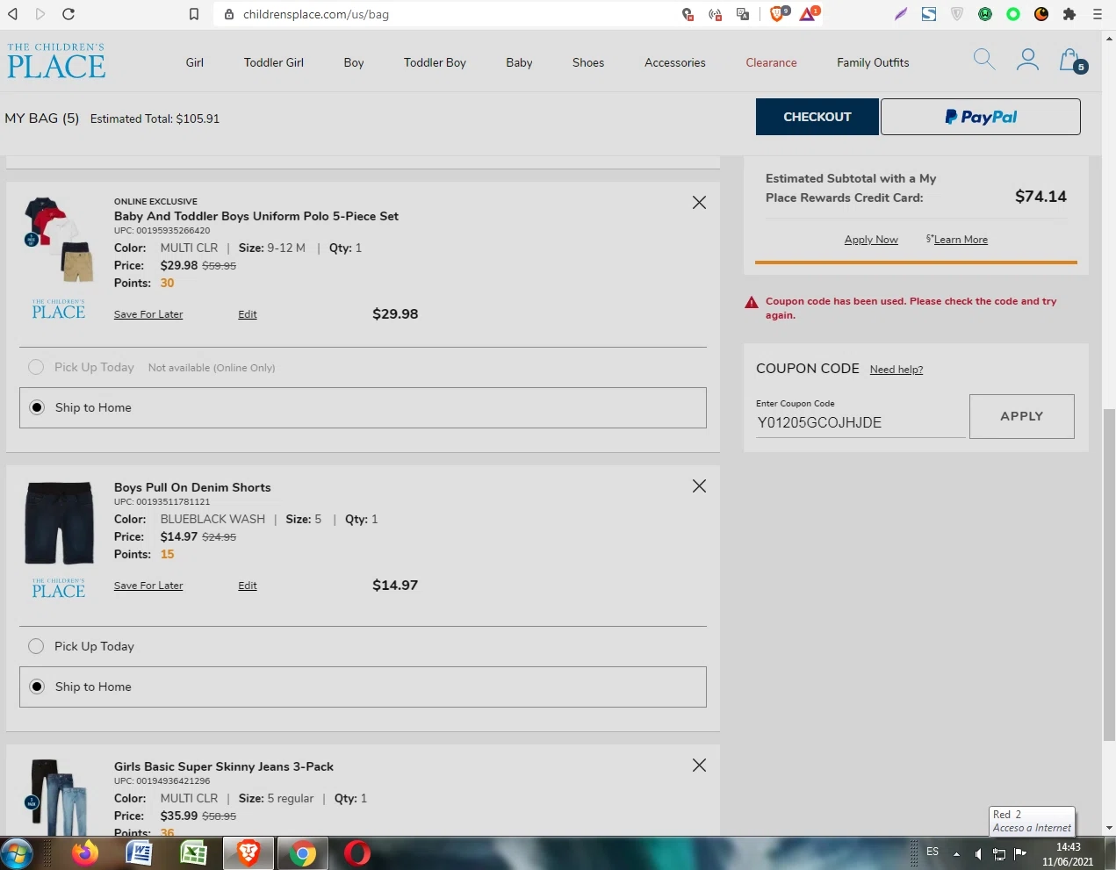Select Pick Up Today for Denim Shorts
The image size is (1116, 870).
[x=36, y=646]
